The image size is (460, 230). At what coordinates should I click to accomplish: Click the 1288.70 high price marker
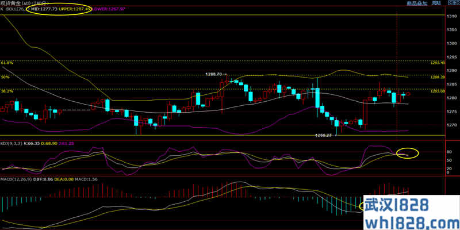tap(213, 75)
